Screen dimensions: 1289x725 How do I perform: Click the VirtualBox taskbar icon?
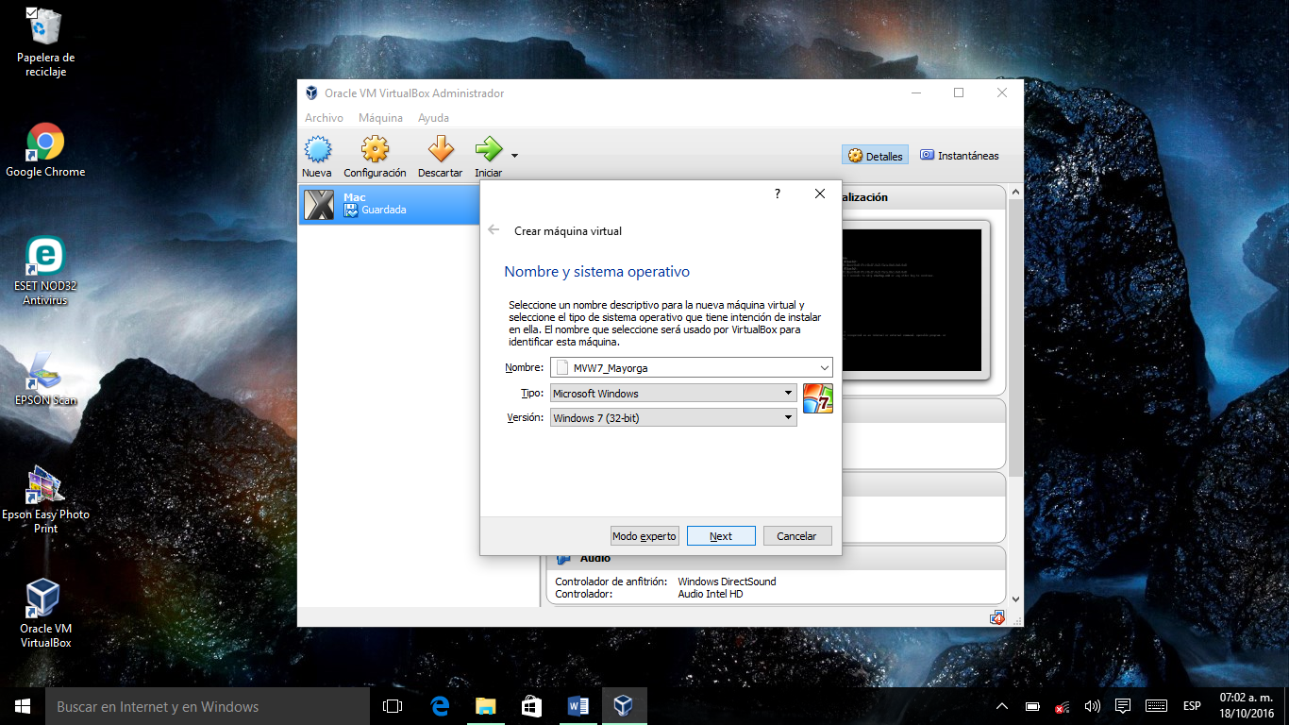[624, 705]
